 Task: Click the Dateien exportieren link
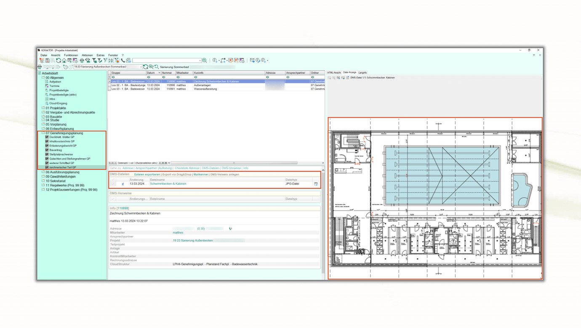pyautogui.click(x=147, y=175)
